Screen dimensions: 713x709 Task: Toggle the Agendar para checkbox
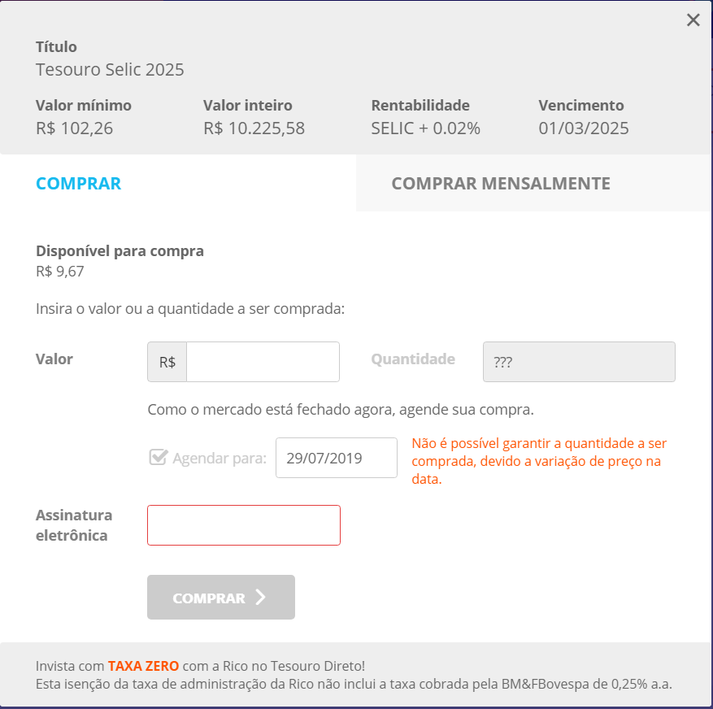pos(159,457)
